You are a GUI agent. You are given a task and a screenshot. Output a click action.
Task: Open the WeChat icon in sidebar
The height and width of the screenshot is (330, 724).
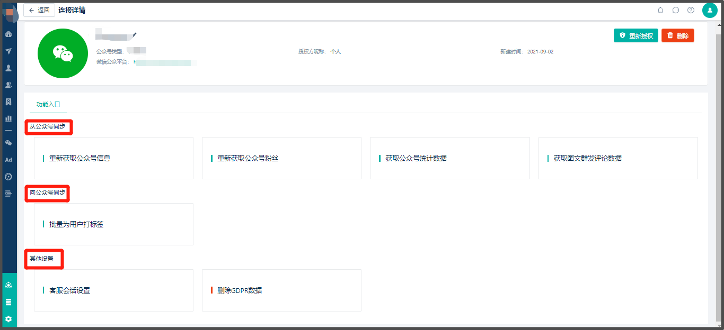[8, 143]
